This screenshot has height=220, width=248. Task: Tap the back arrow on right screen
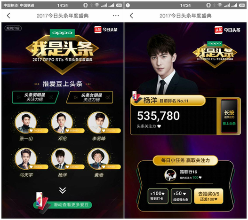(x=131, y=16)
